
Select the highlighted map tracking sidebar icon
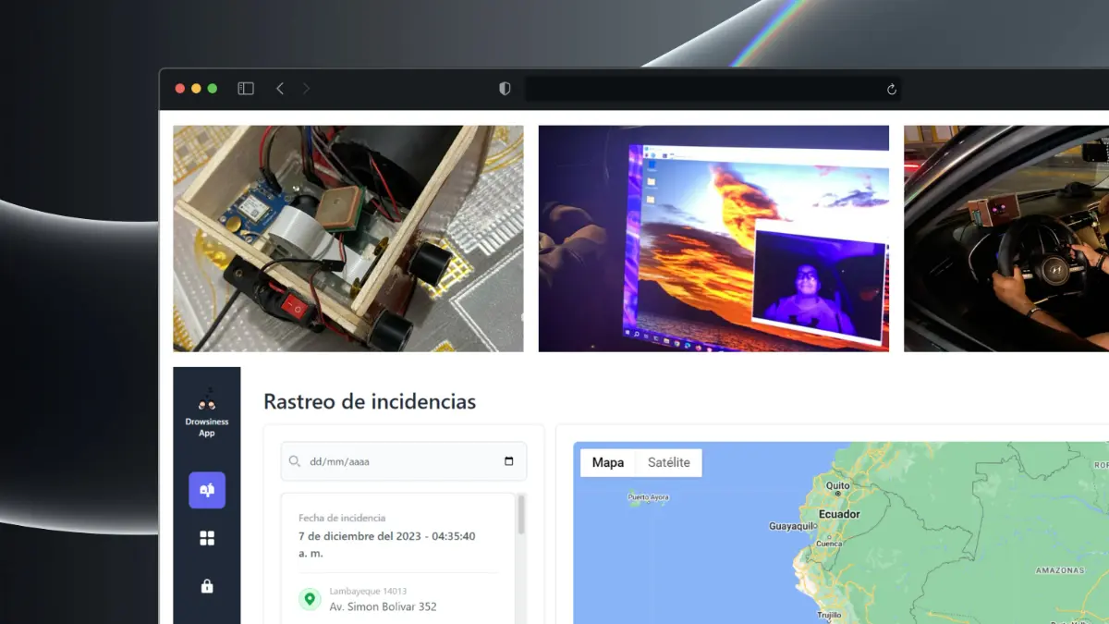tap(207, 490)
